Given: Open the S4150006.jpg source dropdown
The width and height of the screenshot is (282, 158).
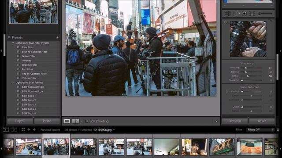Looking at the screenshot, I should point(114,129).
